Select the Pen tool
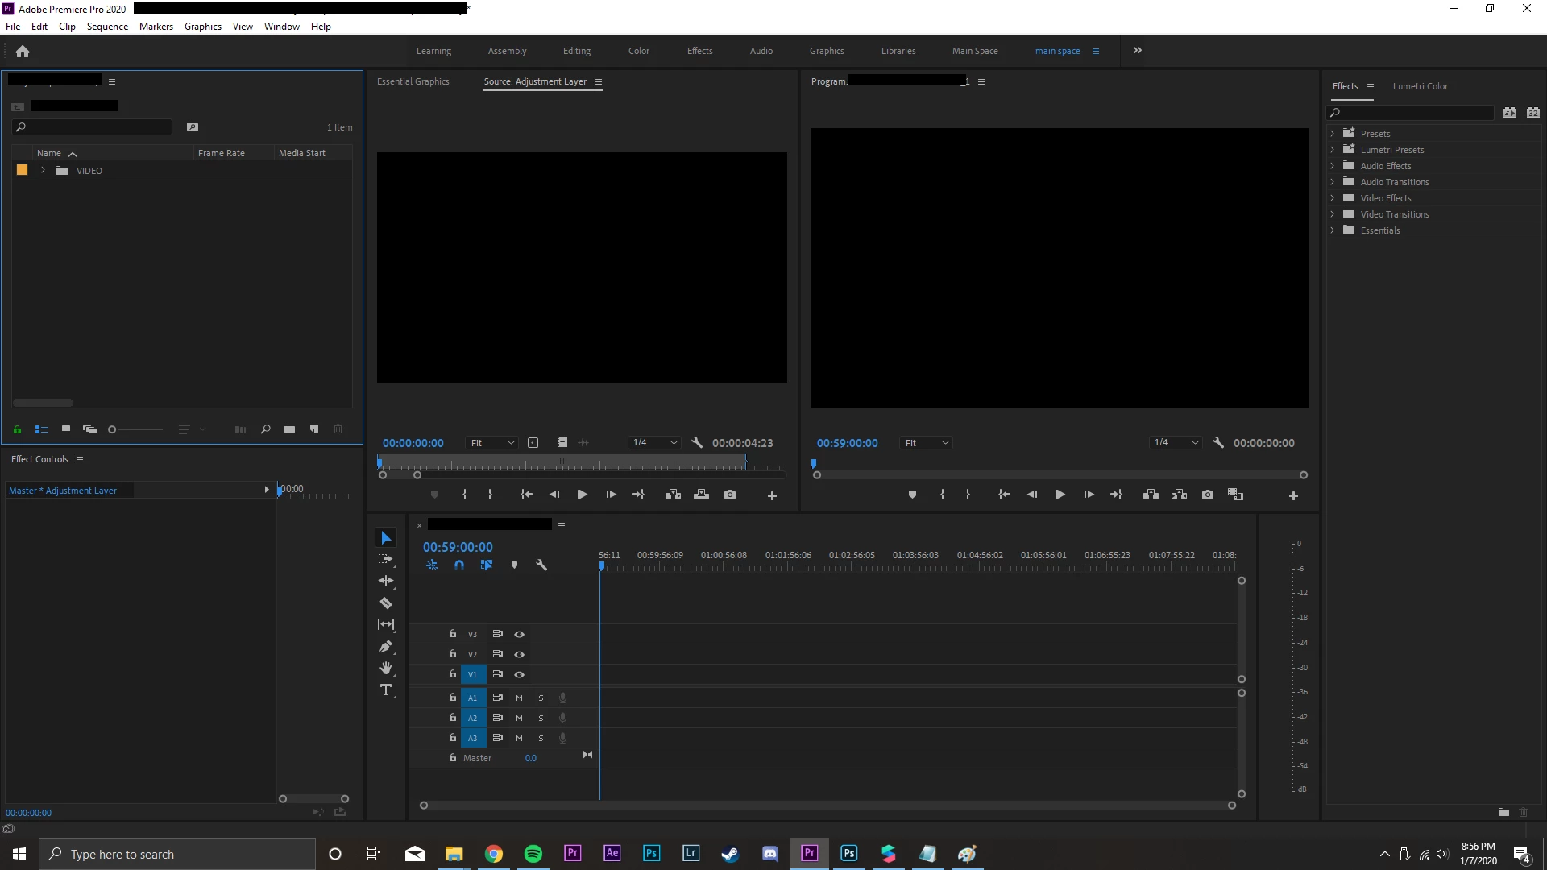The height and width of the screenshot is (870, 1547). tap(386, 646)
